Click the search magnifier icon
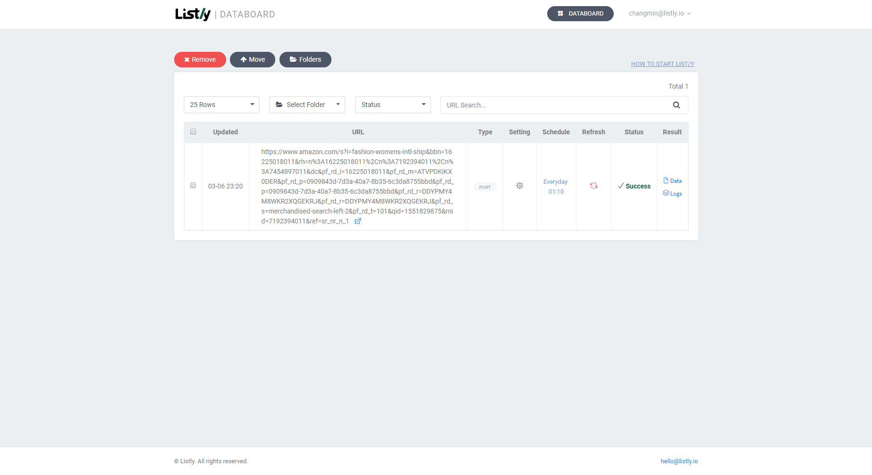 pos(676,105)
